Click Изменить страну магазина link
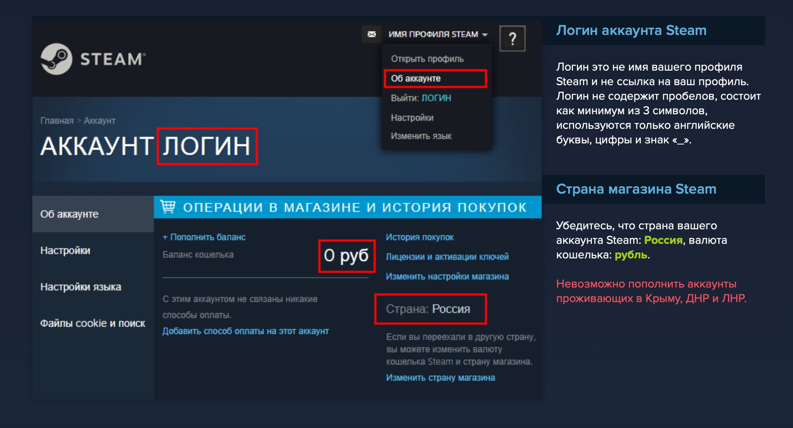 coord(441,377)
